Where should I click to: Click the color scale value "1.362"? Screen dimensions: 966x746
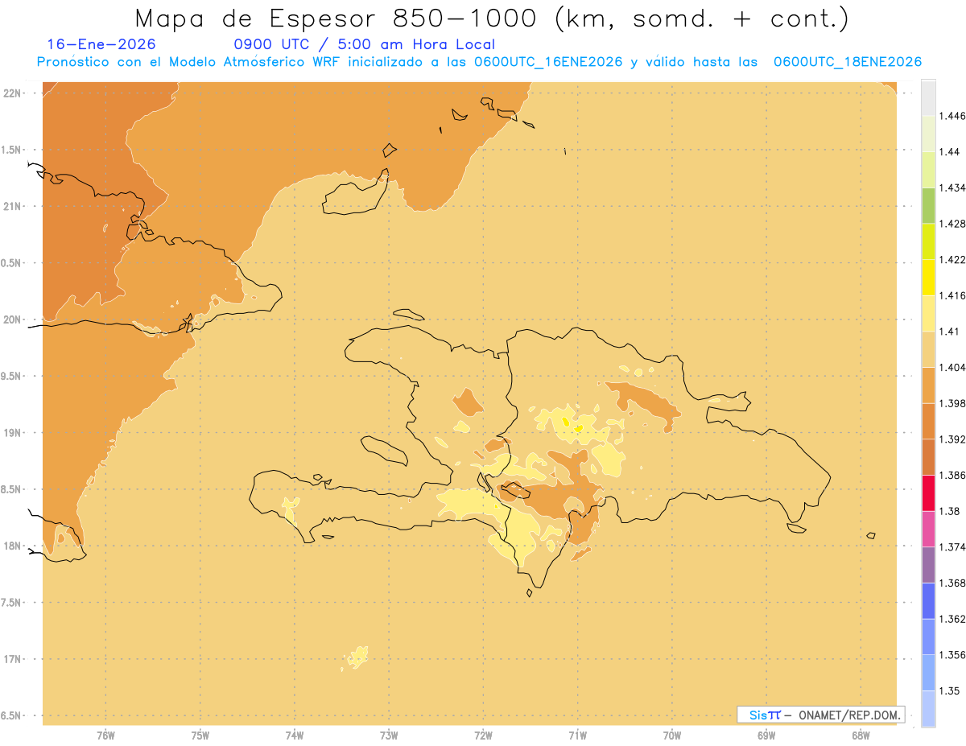(x=953, y=619)
